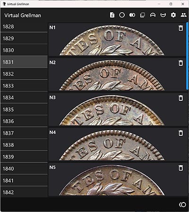This screenshot has width=189, height=212.
Task: Click the document page icon in toolbar
Action: tap(112, 15)
